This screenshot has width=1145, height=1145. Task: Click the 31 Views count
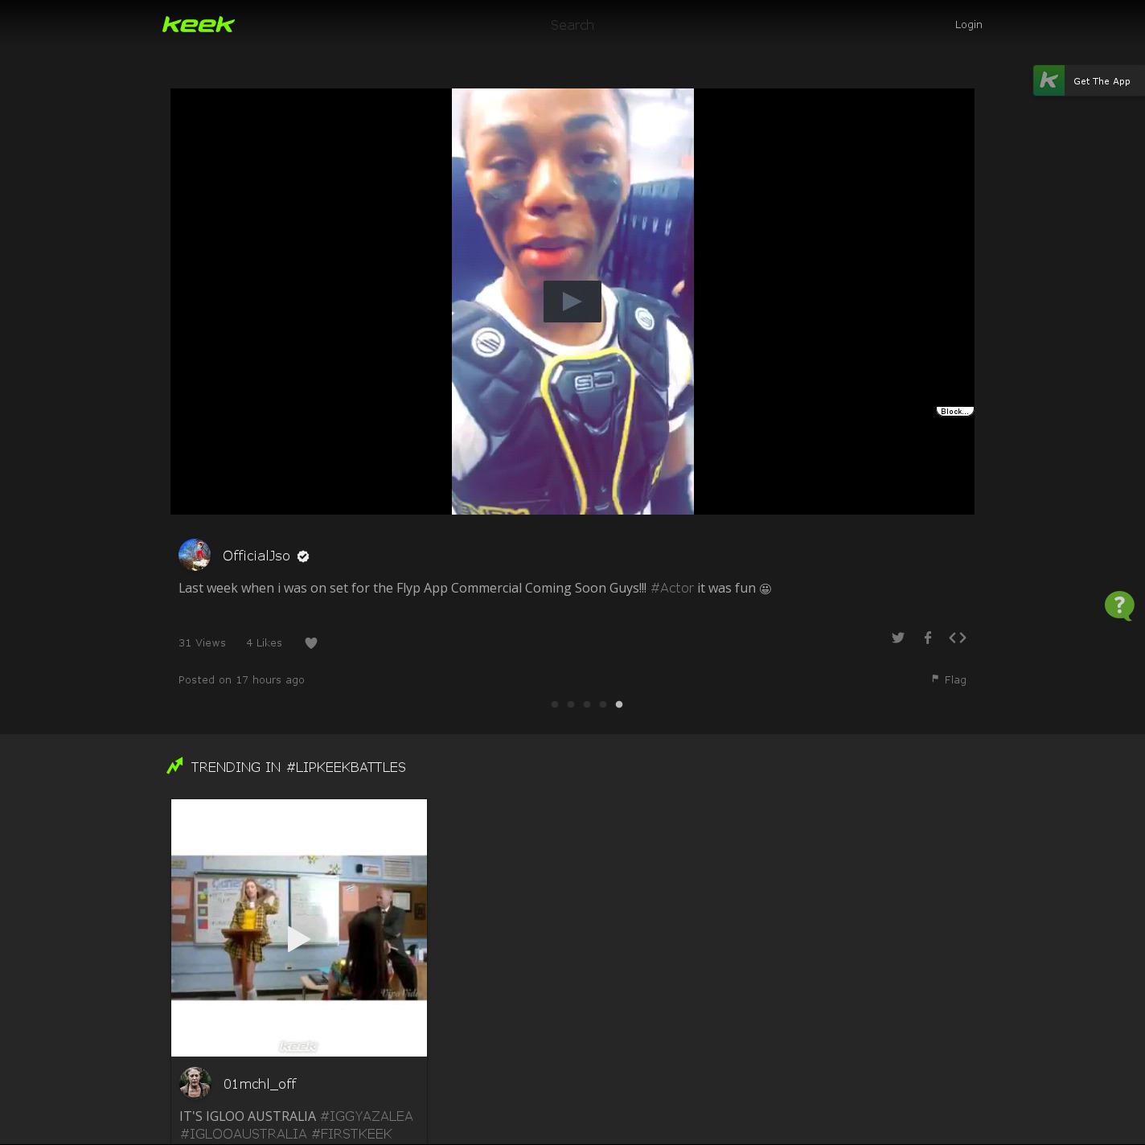pyautogui.click(x=202, y=642)
